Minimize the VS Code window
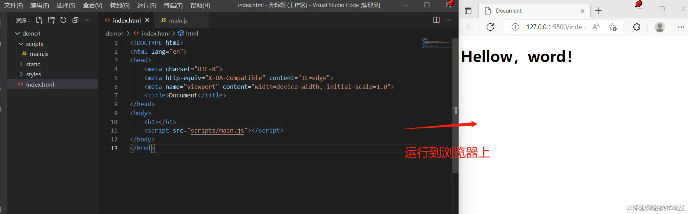The height and width of the screenshot is (214, 688). tap(406, 5)
